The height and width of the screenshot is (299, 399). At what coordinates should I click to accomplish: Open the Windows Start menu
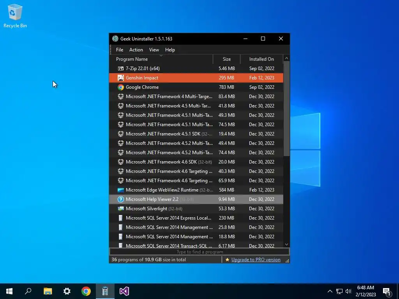[x=9, y=291]
